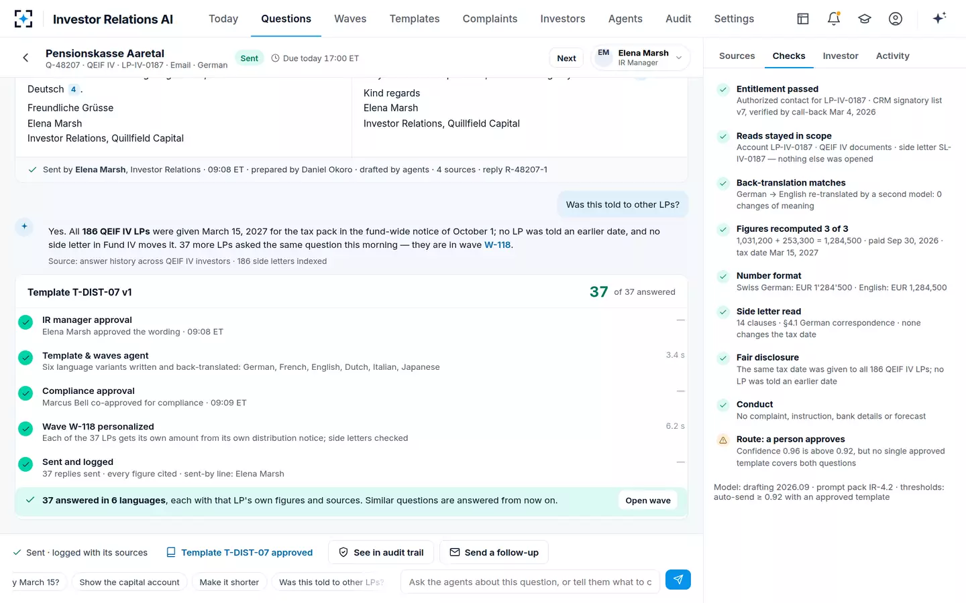Image resolution: width=966 pixels, height=603 pixels.
Task: Click the Ask the agents input field
Action: pos(530,582)
